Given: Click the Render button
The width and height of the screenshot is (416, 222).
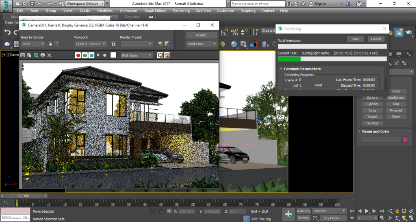Looking at the screenshot, I should pyautogui.click(x=201, y=35).
